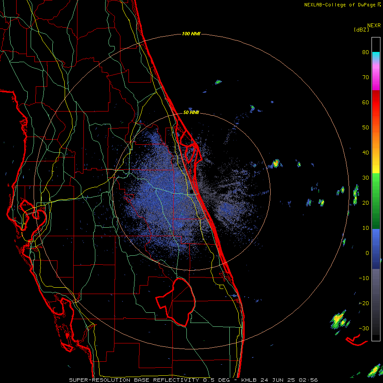Click the 80 value on the dBZ scale

tap(366, 52)
